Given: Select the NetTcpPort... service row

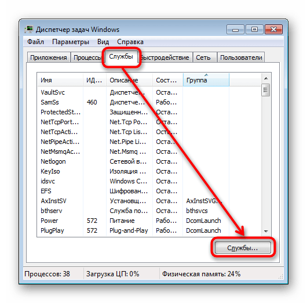Looking at the screenshot, I should [133, 122].
